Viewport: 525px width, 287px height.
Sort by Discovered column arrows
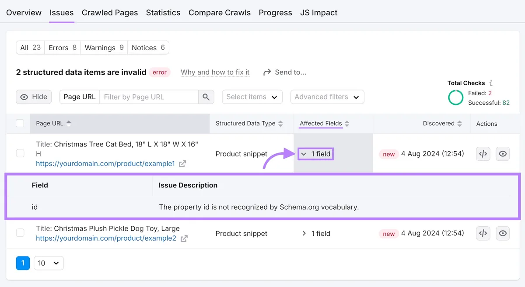pos(459,124)
